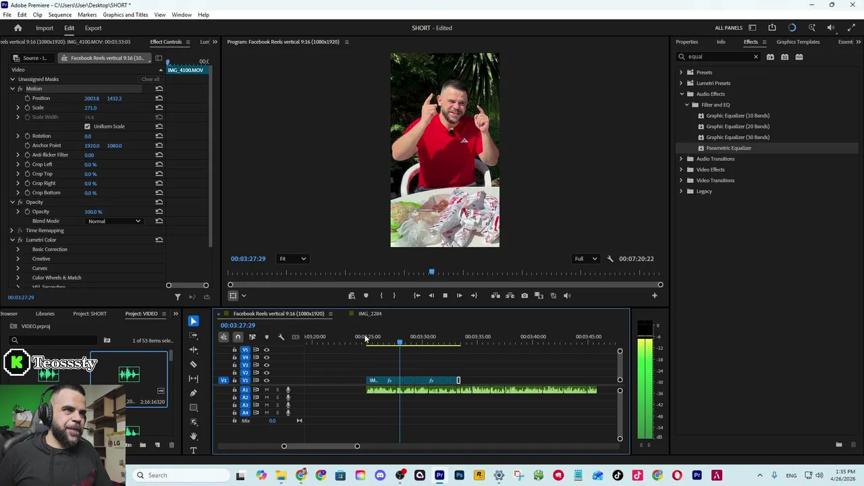Uncheck the Uniform Scale checkbox

(x=87, y=126)
